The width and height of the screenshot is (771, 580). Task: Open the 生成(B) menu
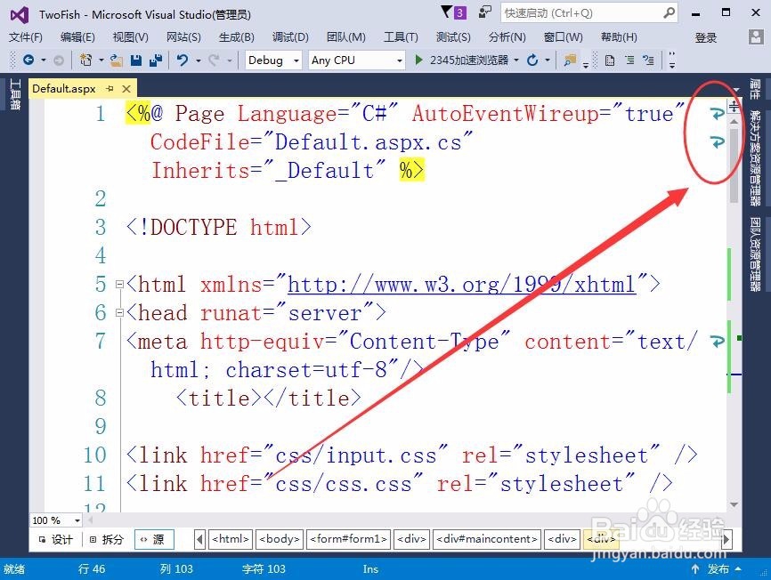pos(237,37)
